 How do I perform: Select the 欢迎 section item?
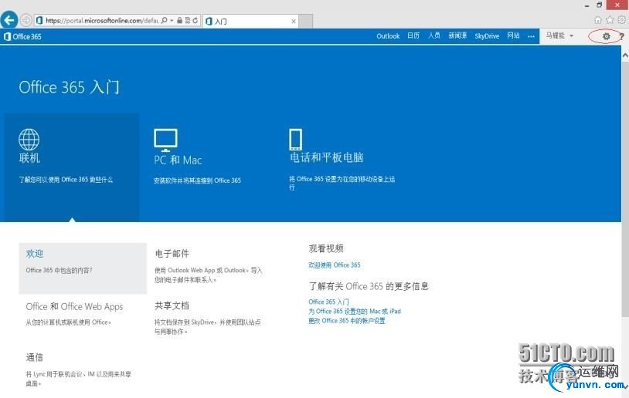click(x=83, y=268)
